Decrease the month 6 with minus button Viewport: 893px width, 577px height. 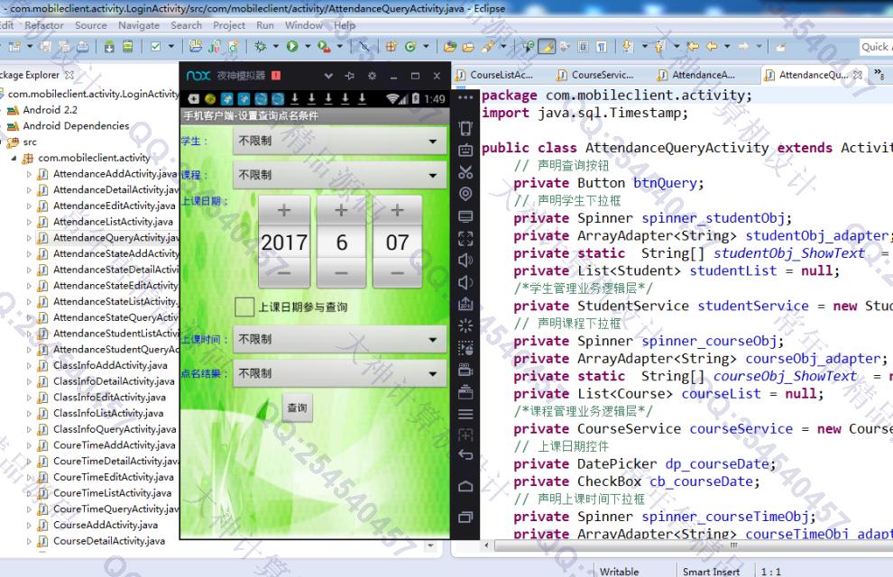[x=341, y=274]
